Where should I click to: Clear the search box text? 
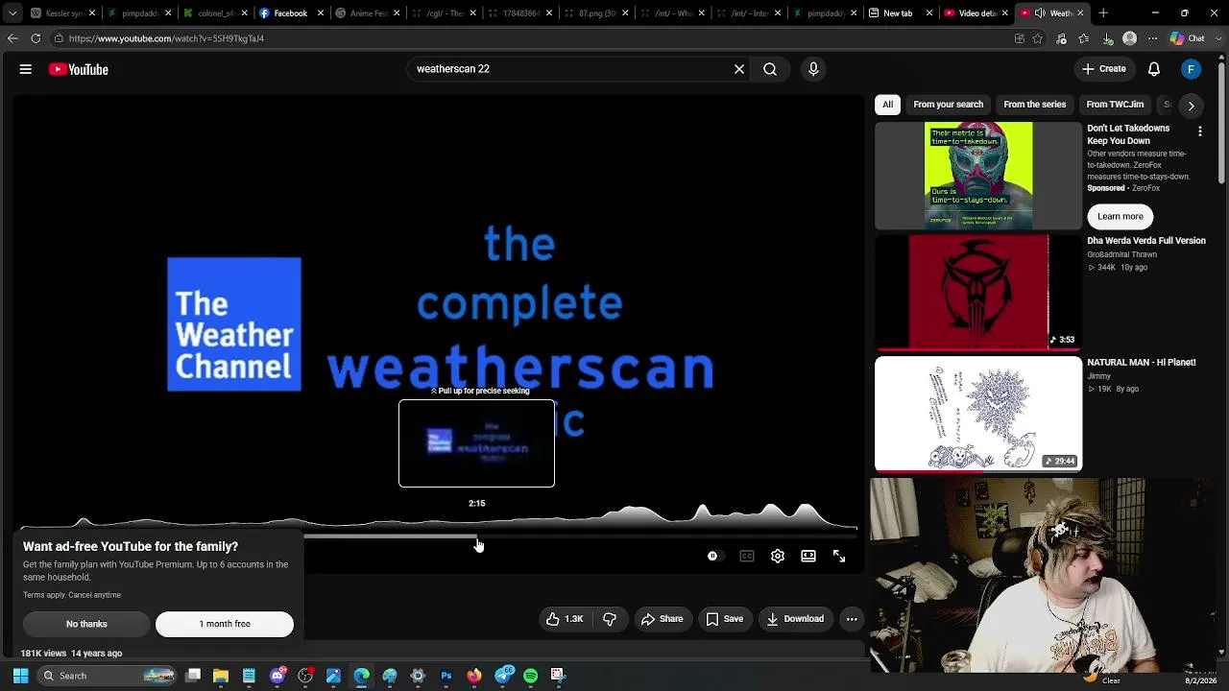click(739, 69)
